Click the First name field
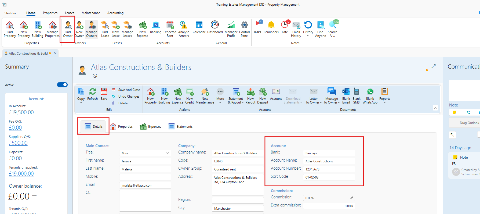The height and width of the screenshot is (214, 480). (145, 161)
